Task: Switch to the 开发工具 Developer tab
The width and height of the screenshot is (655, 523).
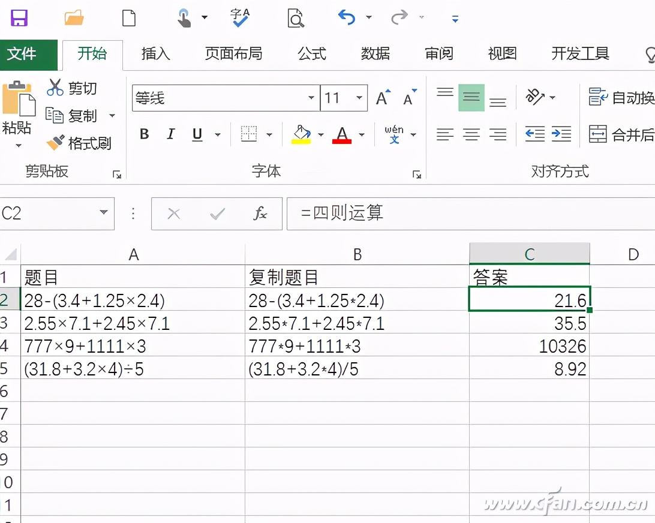Action: pos(580,54)
